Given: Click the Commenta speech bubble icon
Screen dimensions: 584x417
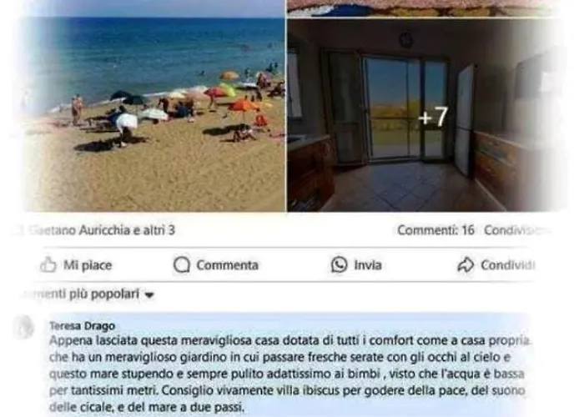Looking at the screenshot, I should click(x=182, y=264).
